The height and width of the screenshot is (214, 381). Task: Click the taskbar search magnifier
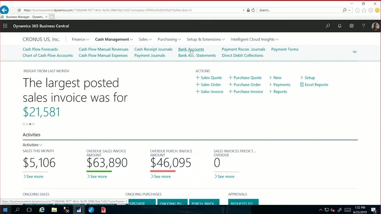(17, 210)
